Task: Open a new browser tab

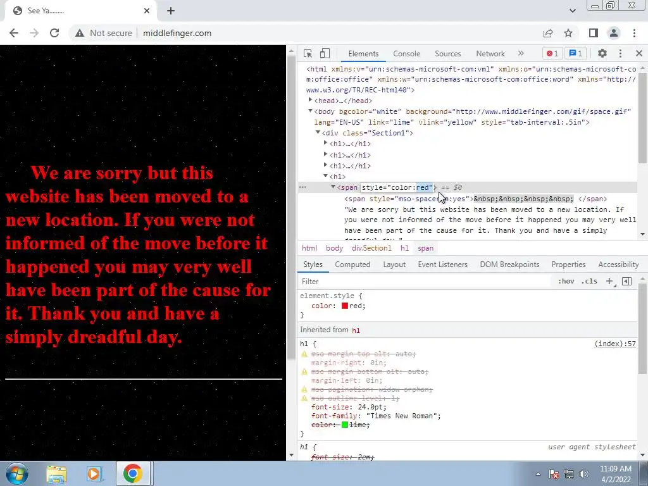Action: 171,11
